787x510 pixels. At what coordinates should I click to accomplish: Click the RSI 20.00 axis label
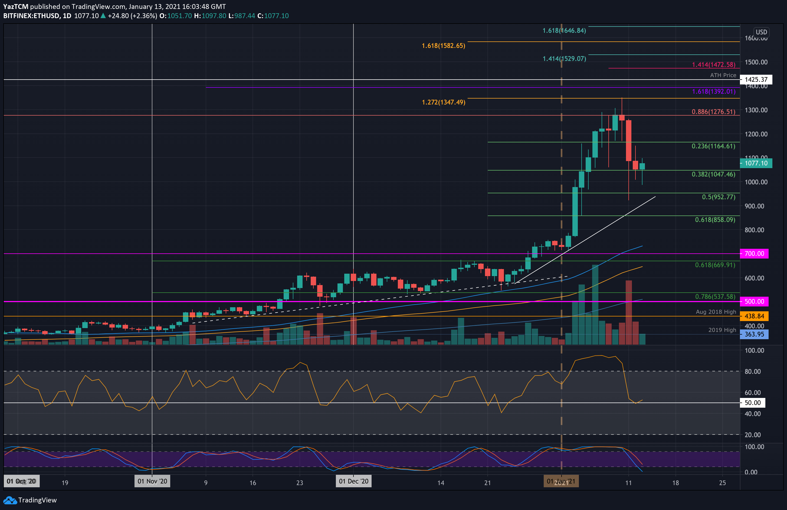point(752,434)
